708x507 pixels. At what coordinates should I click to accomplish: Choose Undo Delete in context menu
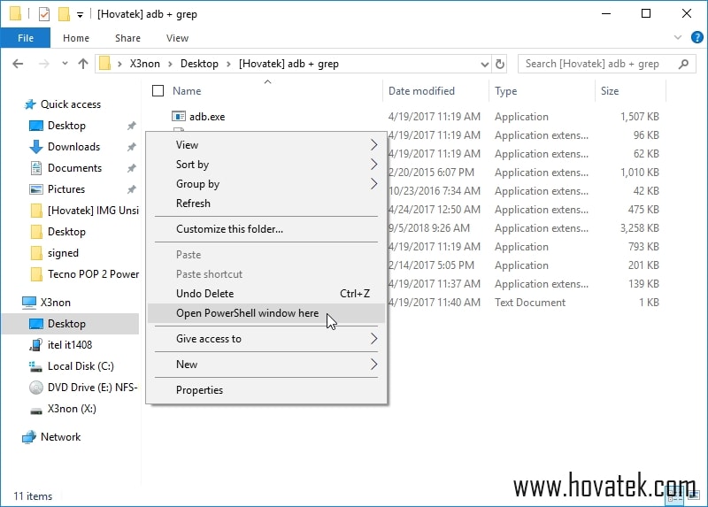pos(266,294)
